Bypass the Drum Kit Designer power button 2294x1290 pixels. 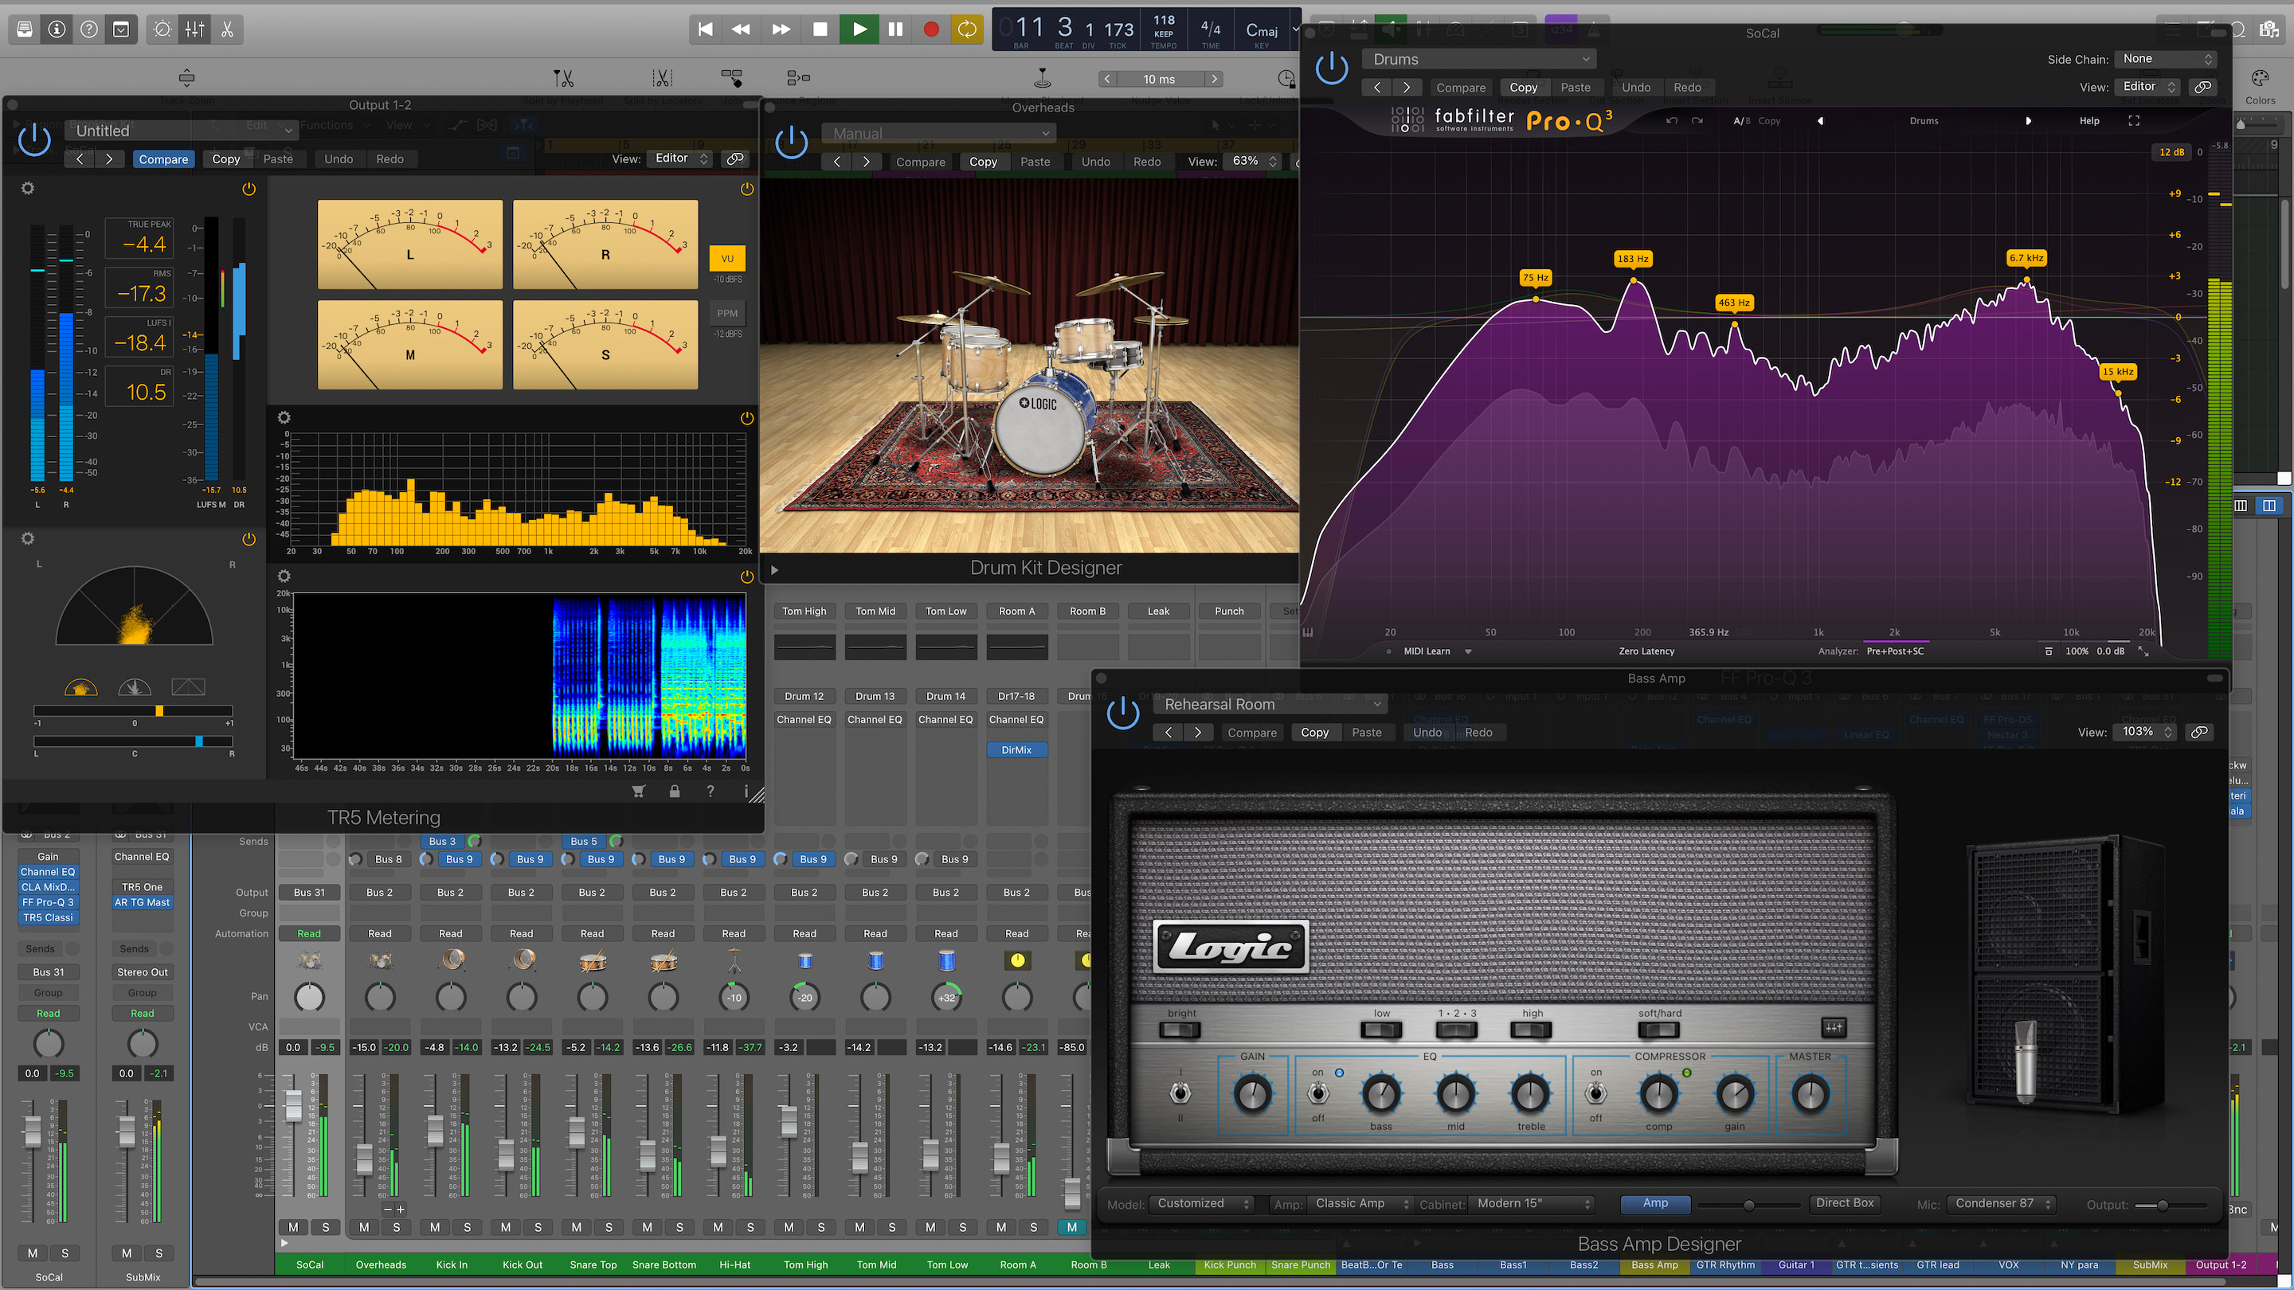pyautogui.click(x=791, y=143)
